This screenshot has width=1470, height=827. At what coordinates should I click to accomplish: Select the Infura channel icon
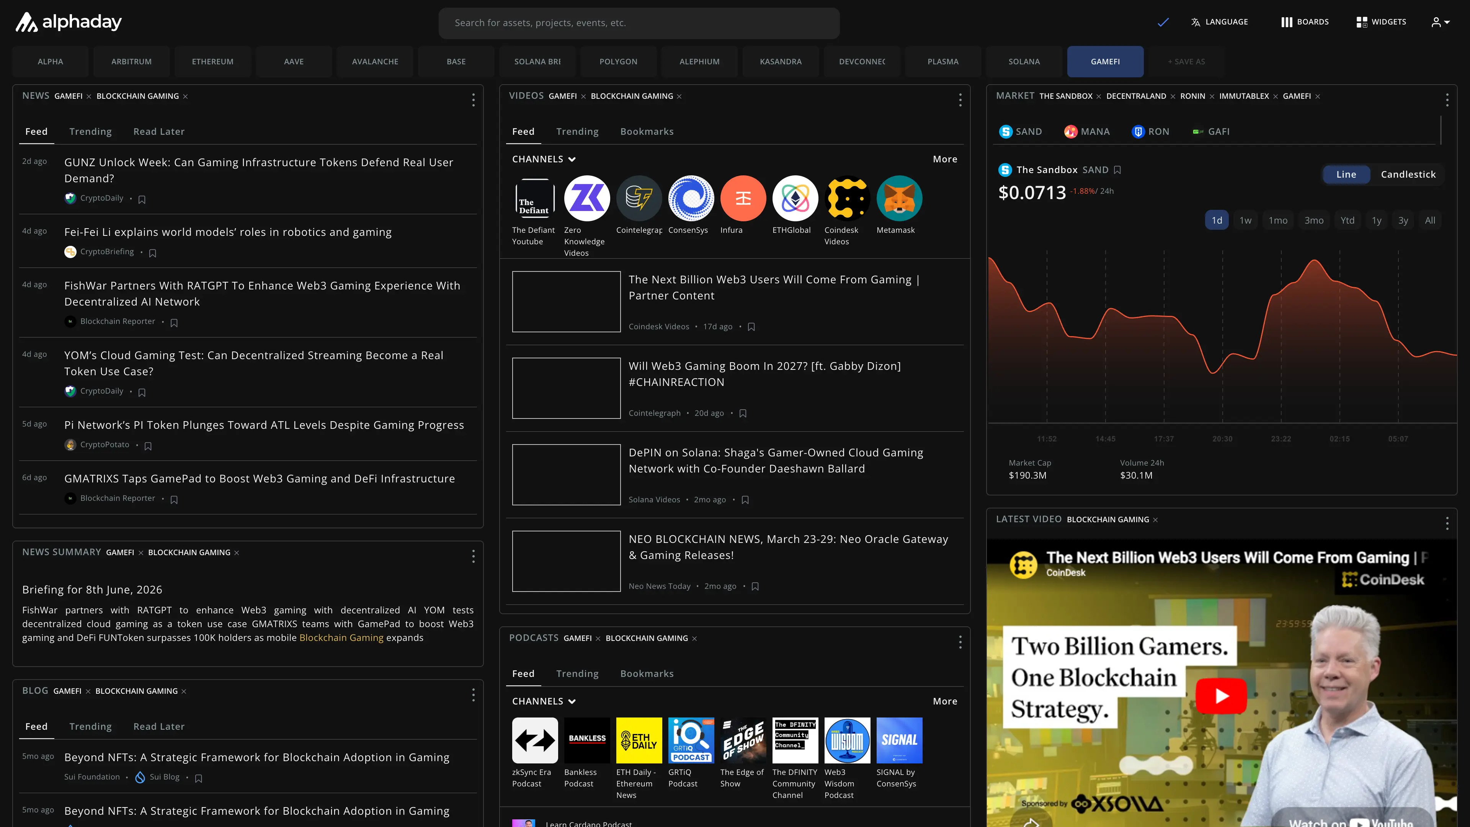coord(743,198)
